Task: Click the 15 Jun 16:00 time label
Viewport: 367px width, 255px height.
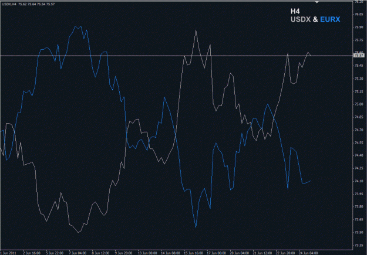Action: point(193,253)
